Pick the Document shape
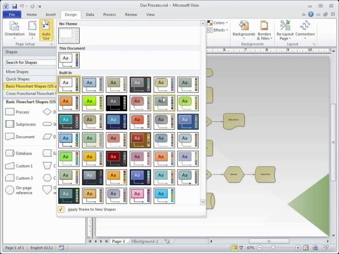The width and height of the screenshot is (339, 254). pos(20,137)
